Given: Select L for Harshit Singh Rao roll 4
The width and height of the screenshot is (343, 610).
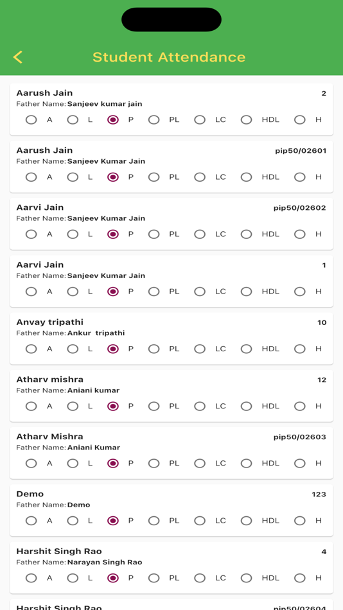Looking at the screenshot, I should (73, 578).
